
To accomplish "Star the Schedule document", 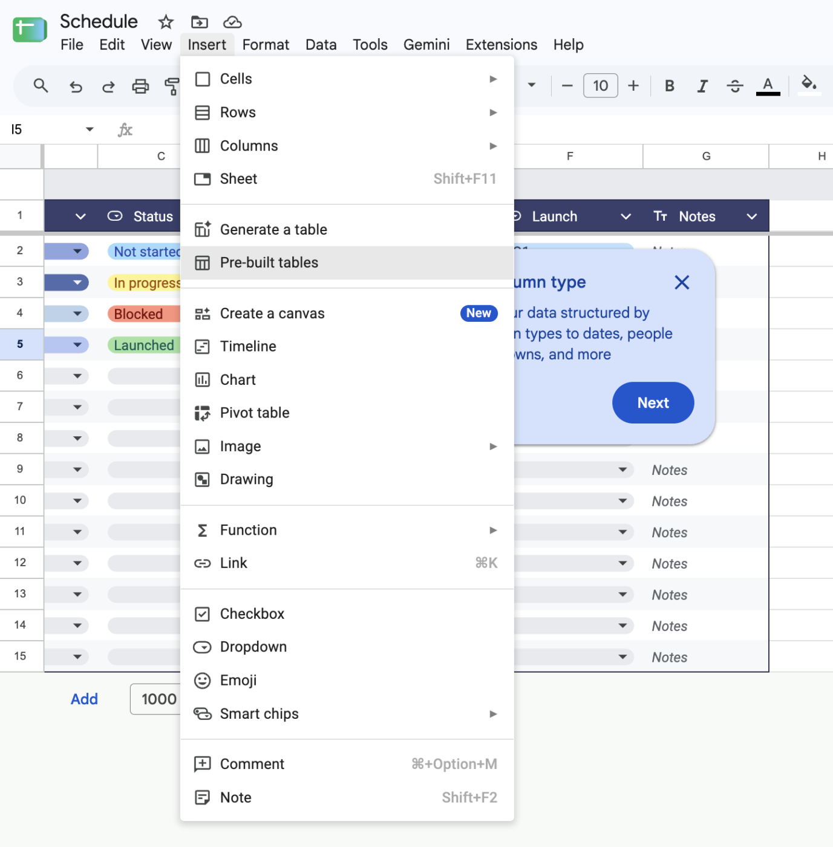I will coord(166,22).
